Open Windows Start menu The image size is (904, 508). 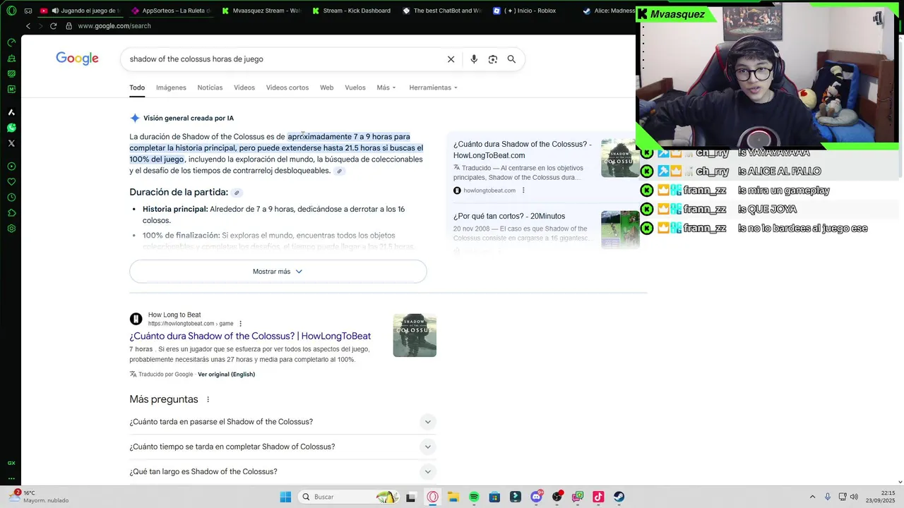[x=285, y=497]
